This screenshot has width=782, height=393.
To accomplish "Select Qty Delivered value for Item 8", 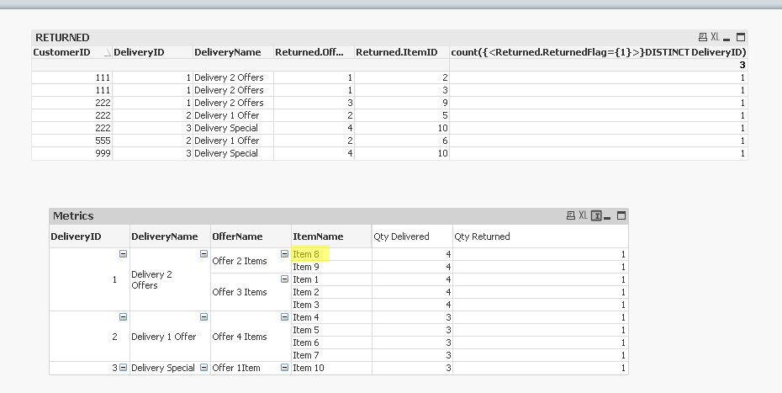I will point(413,254).
